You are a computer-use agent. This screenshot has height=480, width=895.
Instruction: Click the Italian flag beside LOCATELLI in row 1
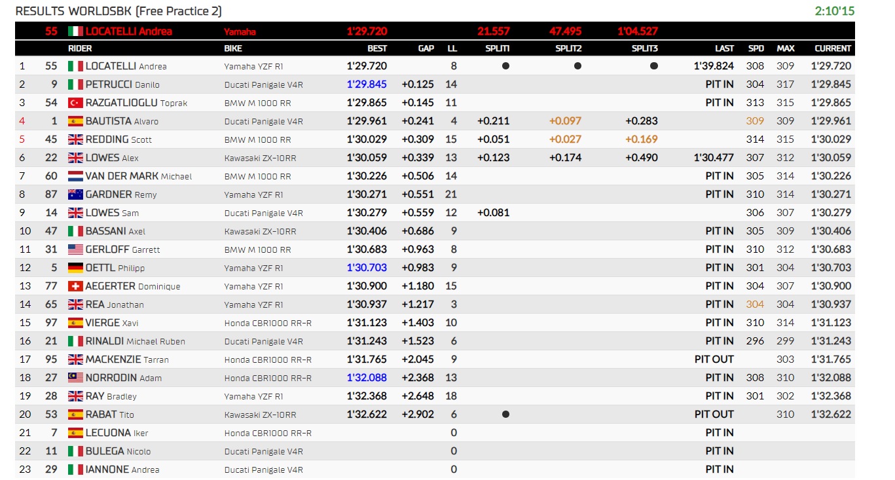coord(75,66)
